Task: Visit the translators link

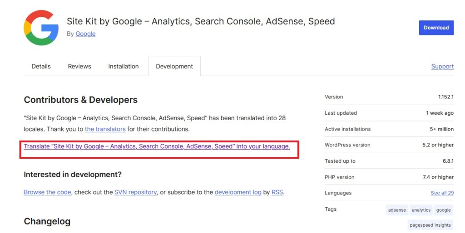Action: click(x=105, y=129)
